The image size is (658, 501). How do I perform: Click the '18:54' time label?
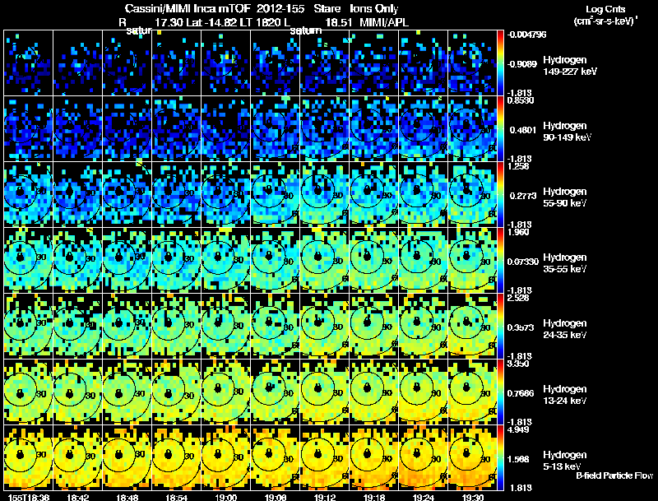(x=177, y=497)
